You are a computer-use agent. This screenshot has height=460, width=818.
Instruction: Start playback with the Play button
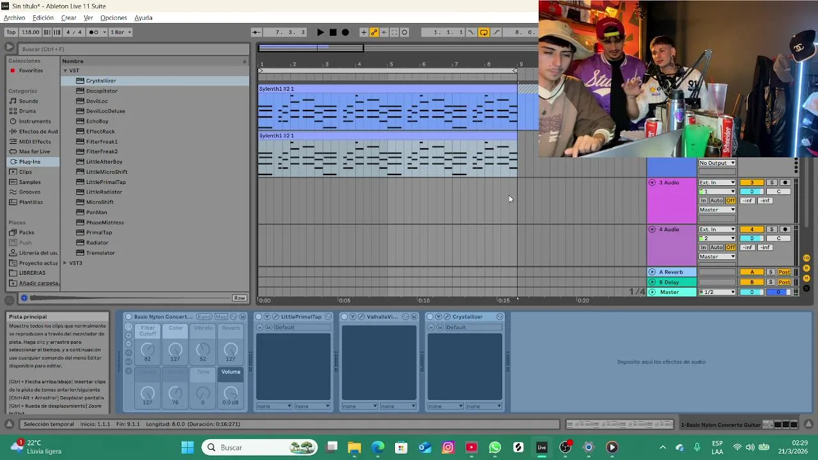pyautogui.click(x=321, y=32)
